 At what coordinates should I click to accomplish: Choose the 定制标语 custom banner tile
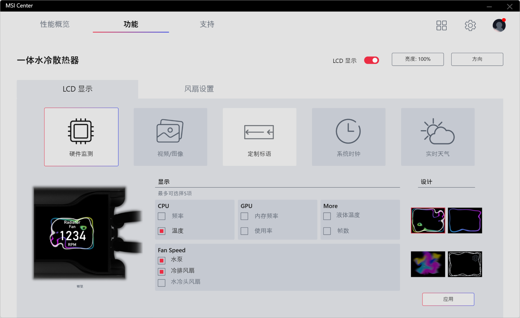tap(259, 137)
